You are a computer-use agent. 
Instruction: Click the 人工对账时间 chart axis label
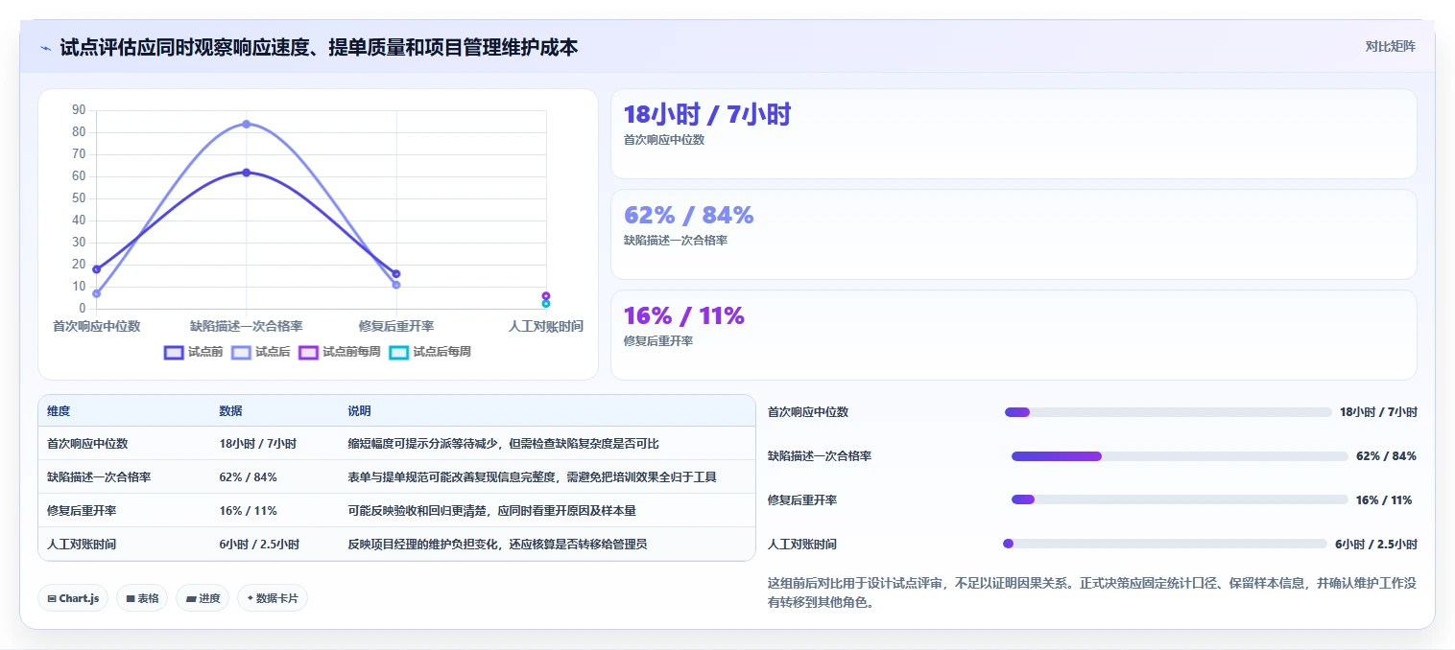click(546, 326)
